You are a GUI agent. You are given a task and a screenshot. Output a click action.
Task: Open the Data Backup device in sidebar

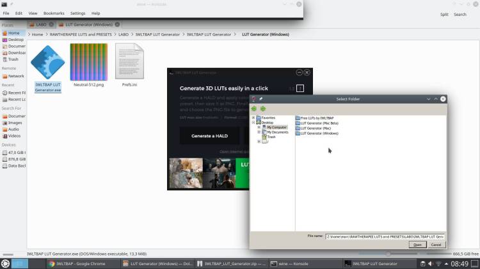pos(13,165)
